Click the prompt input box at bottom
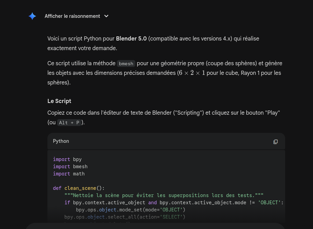 click(155, 226)
